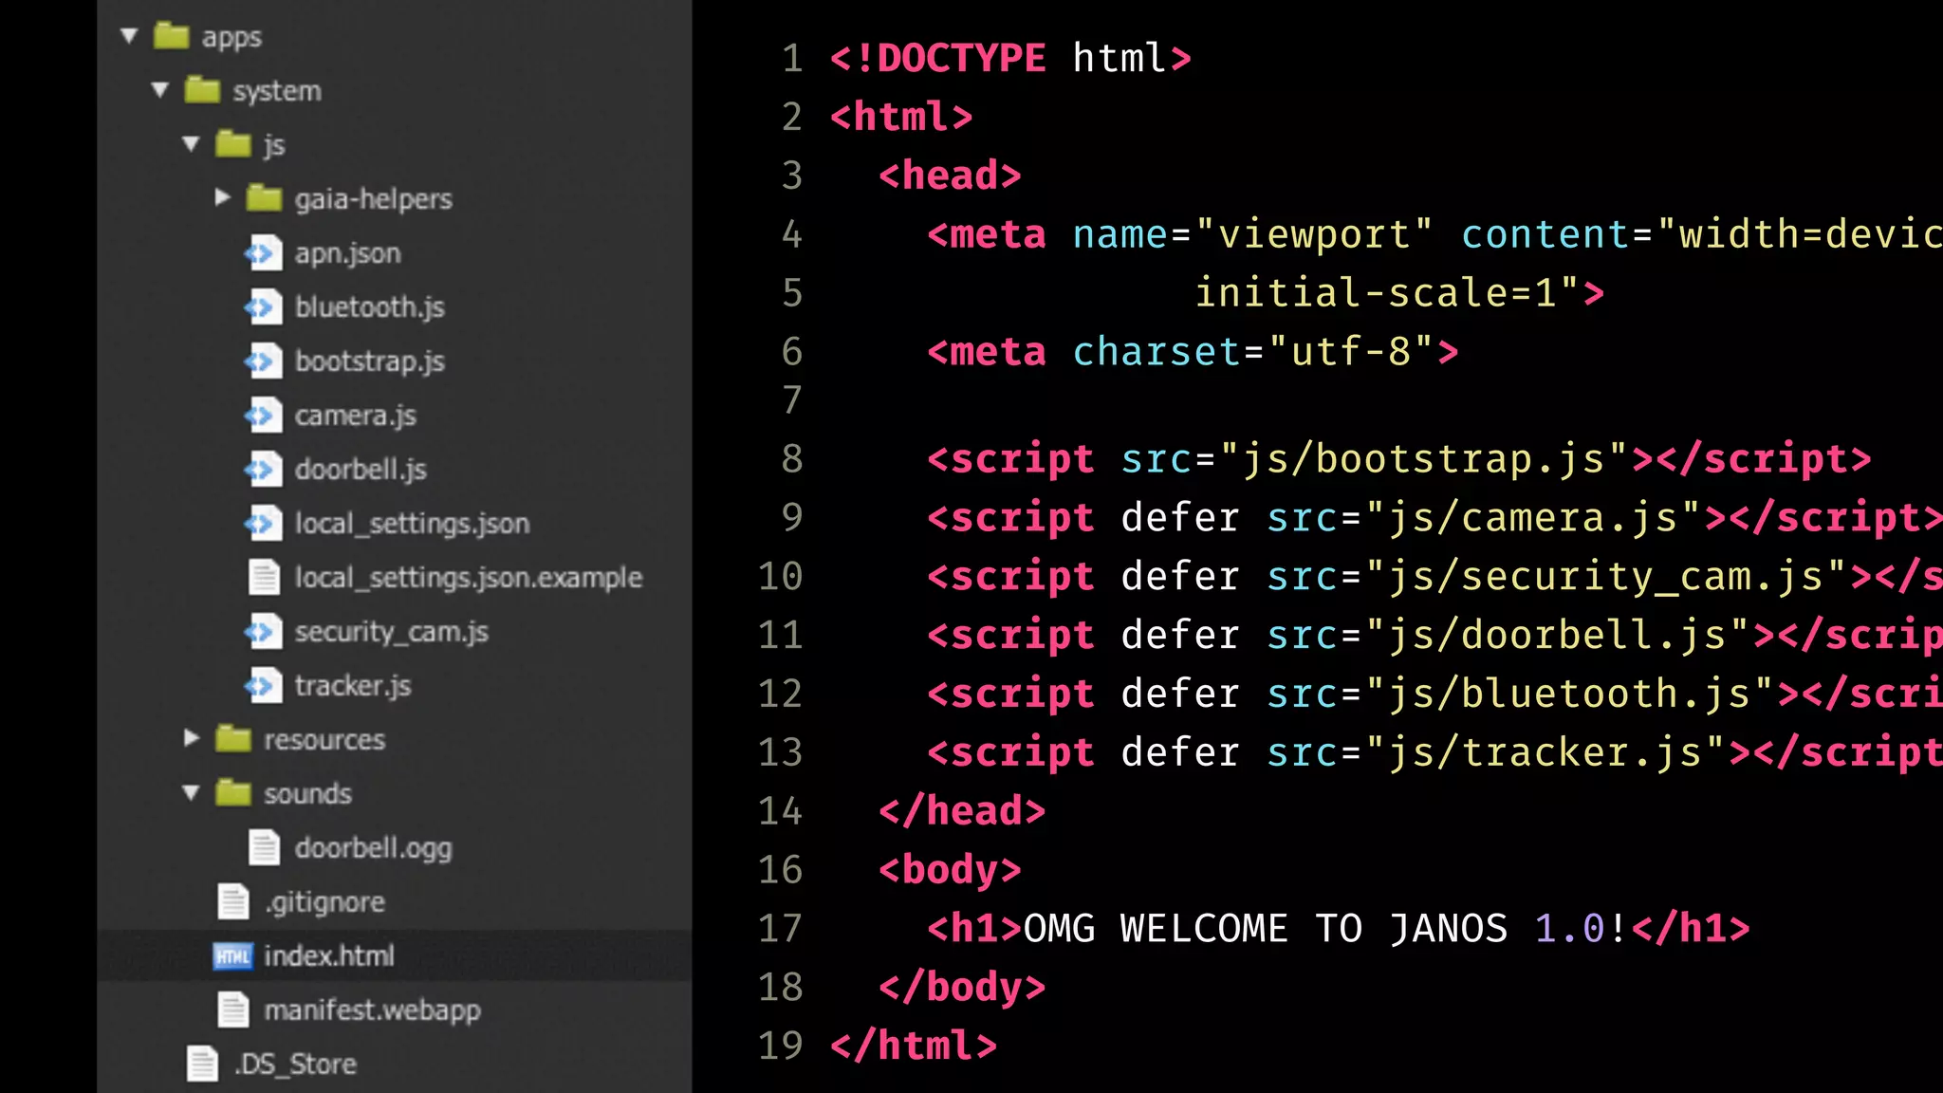
Task: Click the doorbell.ogg document icon
Action: [x=265, y=847]
